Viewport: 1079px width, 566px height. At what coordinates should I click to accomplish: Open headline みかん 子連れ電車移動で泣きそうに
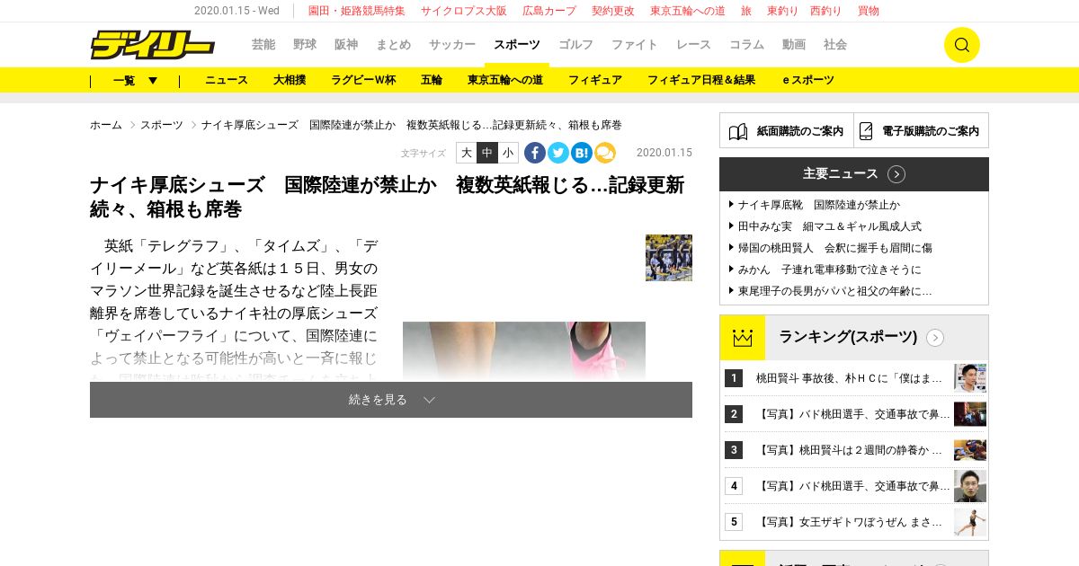(829, 270)
